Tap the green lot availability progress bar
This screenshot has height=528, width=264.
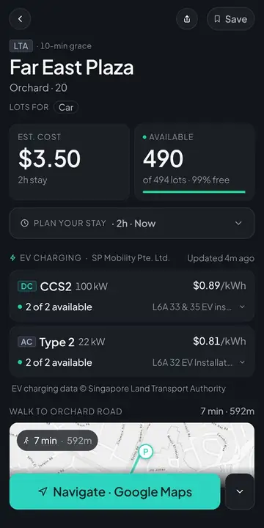click(x=194, y=192)
